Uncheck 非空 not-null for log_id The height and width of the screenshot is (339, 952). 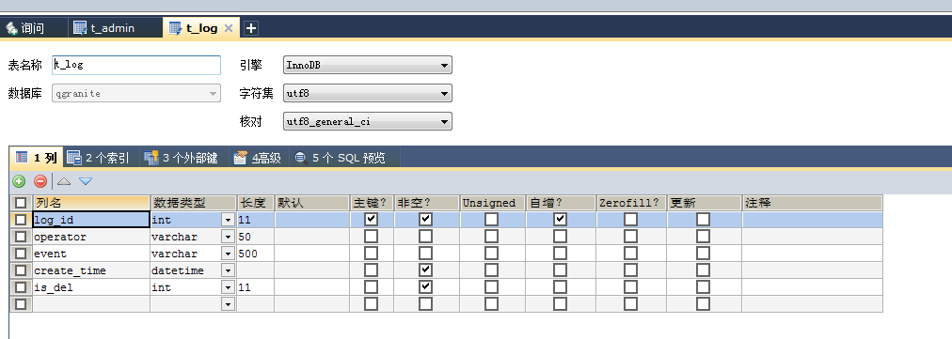point(425,219)
